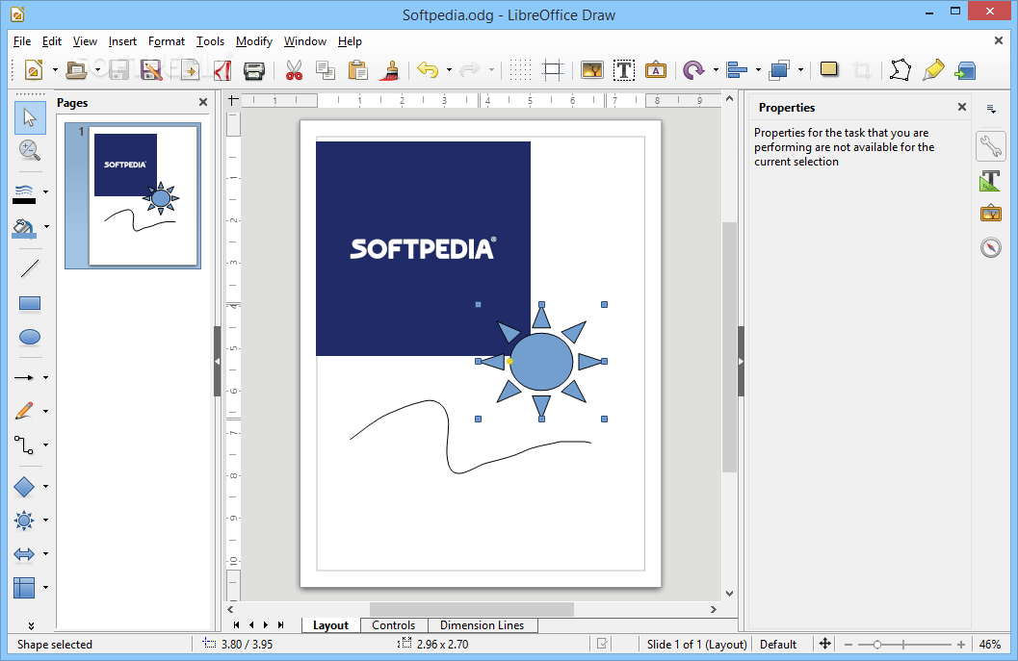
Task: Toggle Shadow on the shape
Action: tap(829, 69)
